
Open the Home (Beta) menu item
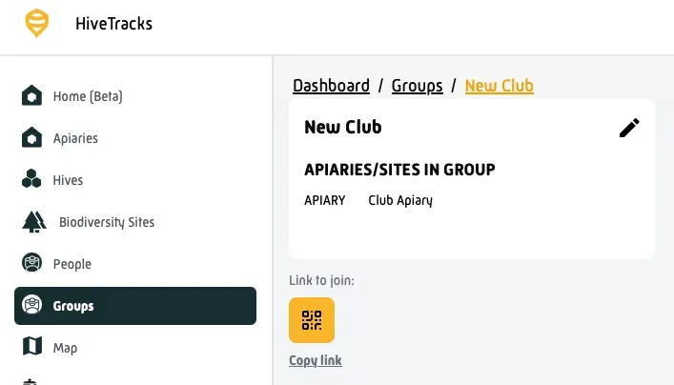(88, 96)
